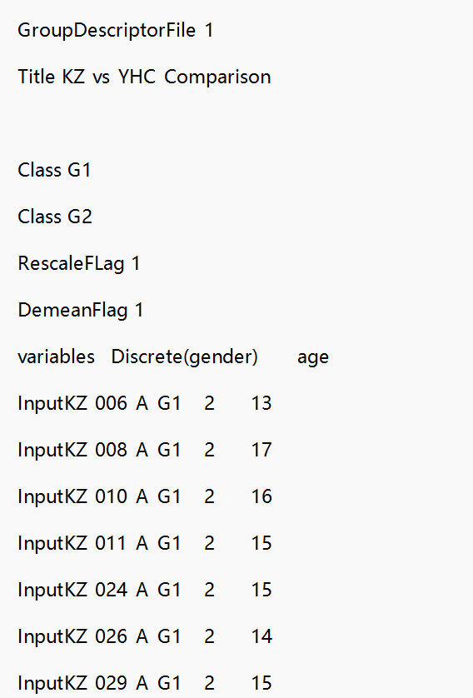Click age value 17 in row 008
Screen dimensions: 473x698
[x=261, y=450]
